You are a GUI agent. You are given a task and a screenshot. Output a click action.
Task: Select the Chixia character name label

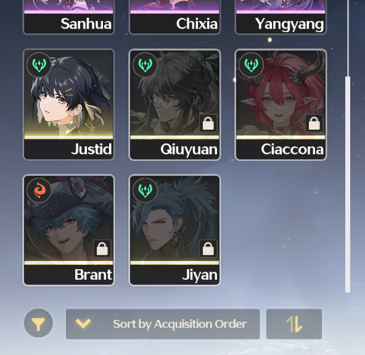coord(197,24)
